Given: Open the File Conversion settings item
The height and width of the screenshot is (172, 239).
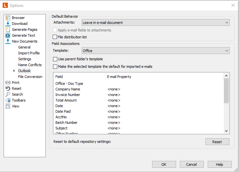Looking at the screenshot, I should point(30,77).
